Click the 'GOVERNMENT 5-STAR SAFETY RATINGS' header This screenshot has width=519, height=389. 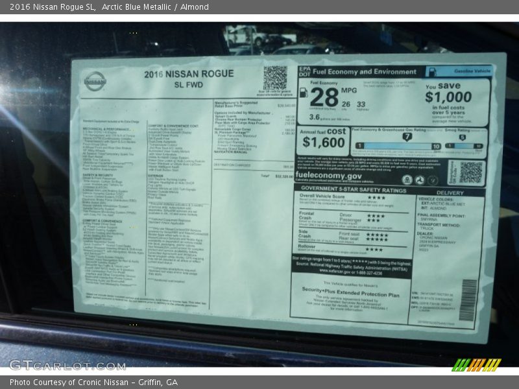[354, 189]
